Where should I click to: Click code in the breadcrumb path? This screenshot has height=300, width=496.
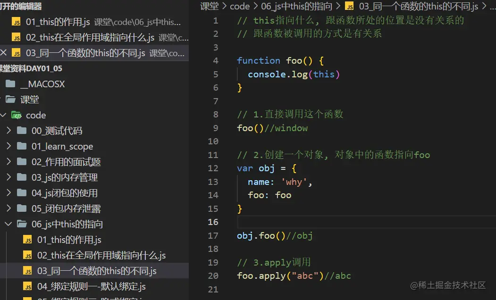point(240,6)
